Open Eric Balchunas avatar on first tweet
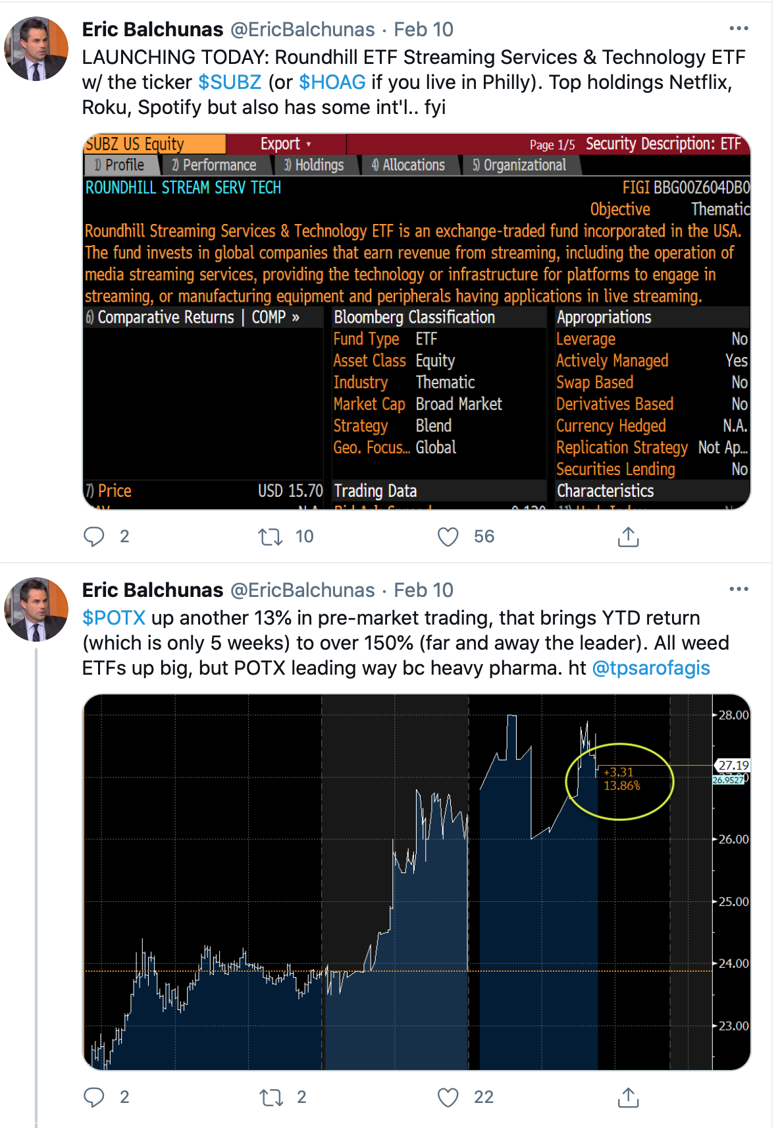The width and height of the screenshot is (778, 1128). [x=36, y=49]
